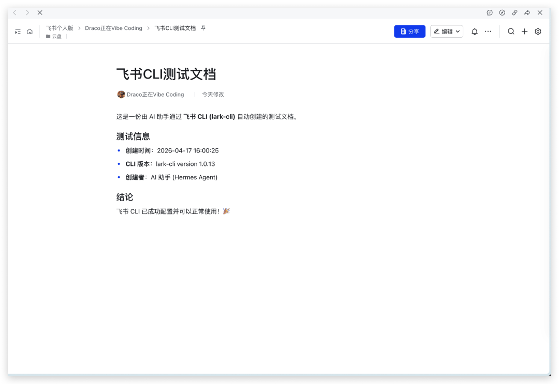Viewport: 559px width, 384px height.
Task: Create new with plus icon
Action: [524, 32]
